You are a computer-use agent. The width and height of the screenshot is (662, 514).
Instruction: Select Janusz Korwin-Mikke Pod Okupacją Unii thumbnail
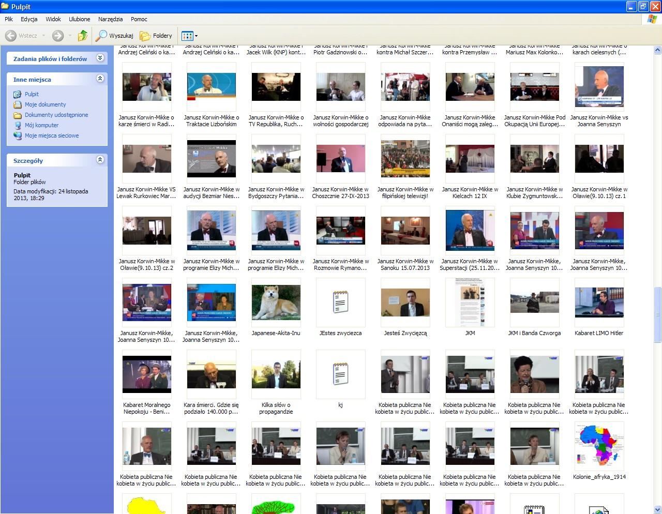tap(534, 87)
